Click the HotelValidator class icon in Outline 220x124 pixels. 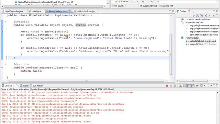coord(182,38)
